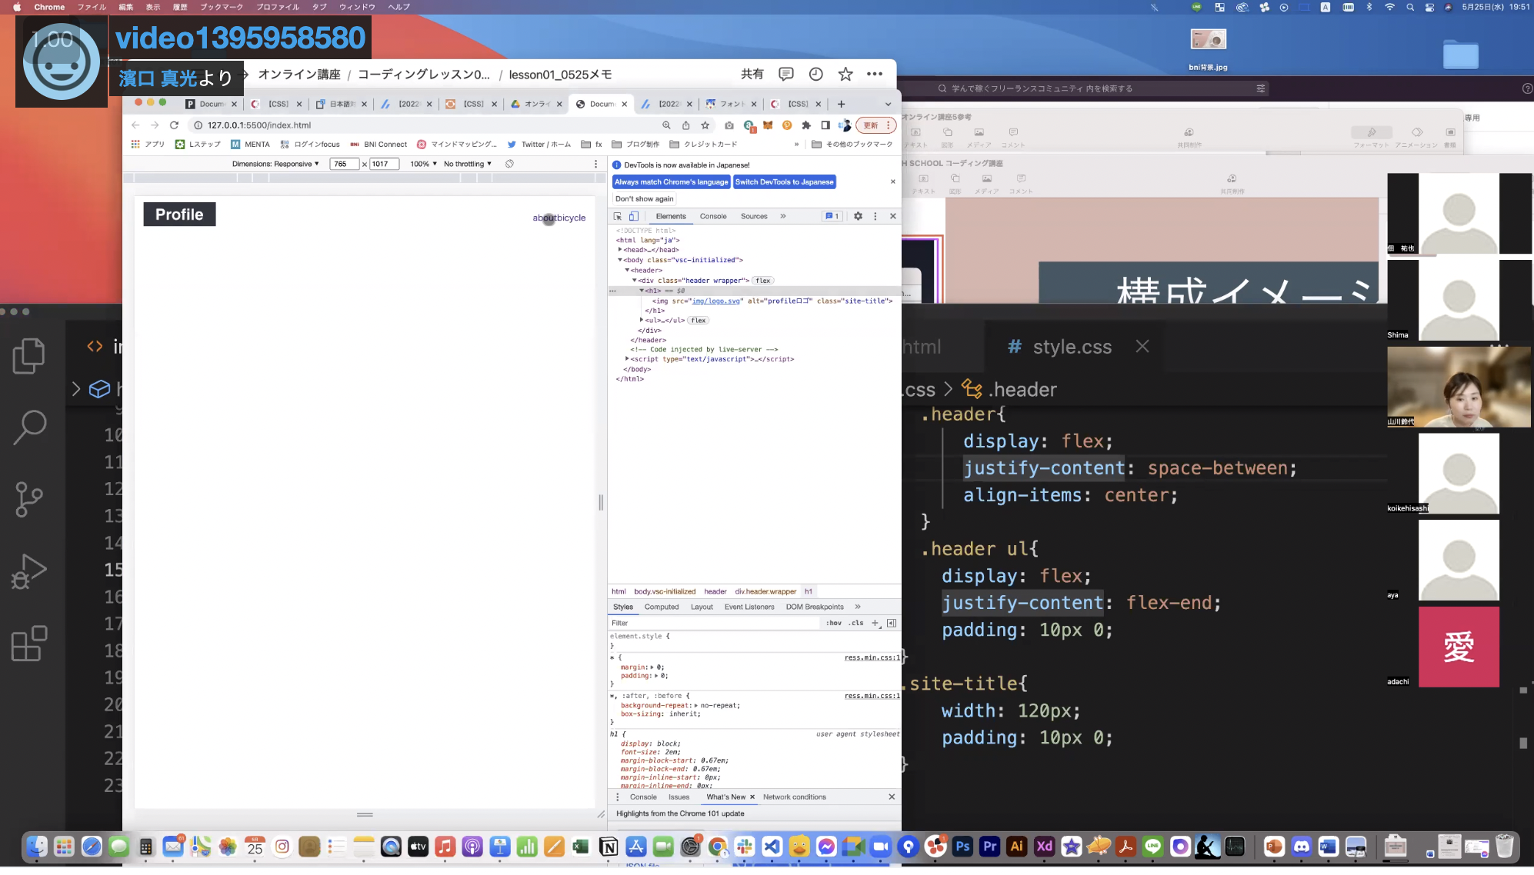Screen dimensions: 1534x875
Task: Open the device toolbar more options menu
Action: click(x=595, y=164)
